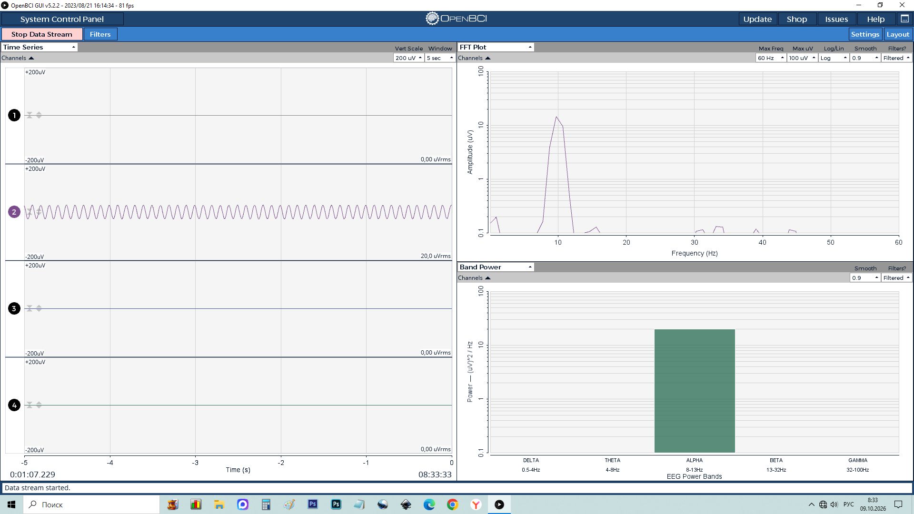Open Log/Lin dropdown set to Log

[x=834, y=58]
